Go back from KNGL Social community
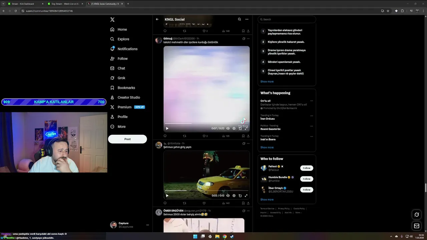This screenshot has width=427, height=240. tap(157, 19)
